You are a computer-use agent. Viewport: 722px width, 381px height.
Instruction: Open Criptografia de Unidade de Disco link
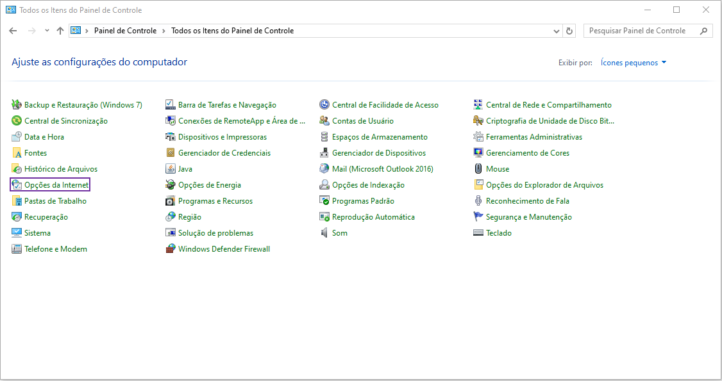pyautogui.click(x=550, y=121)
